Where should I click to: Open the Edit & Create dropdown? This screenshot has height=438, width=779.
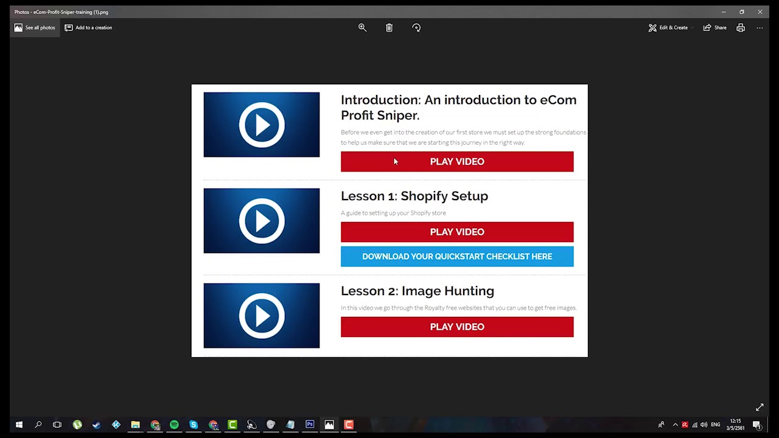[x=669, y=27]
